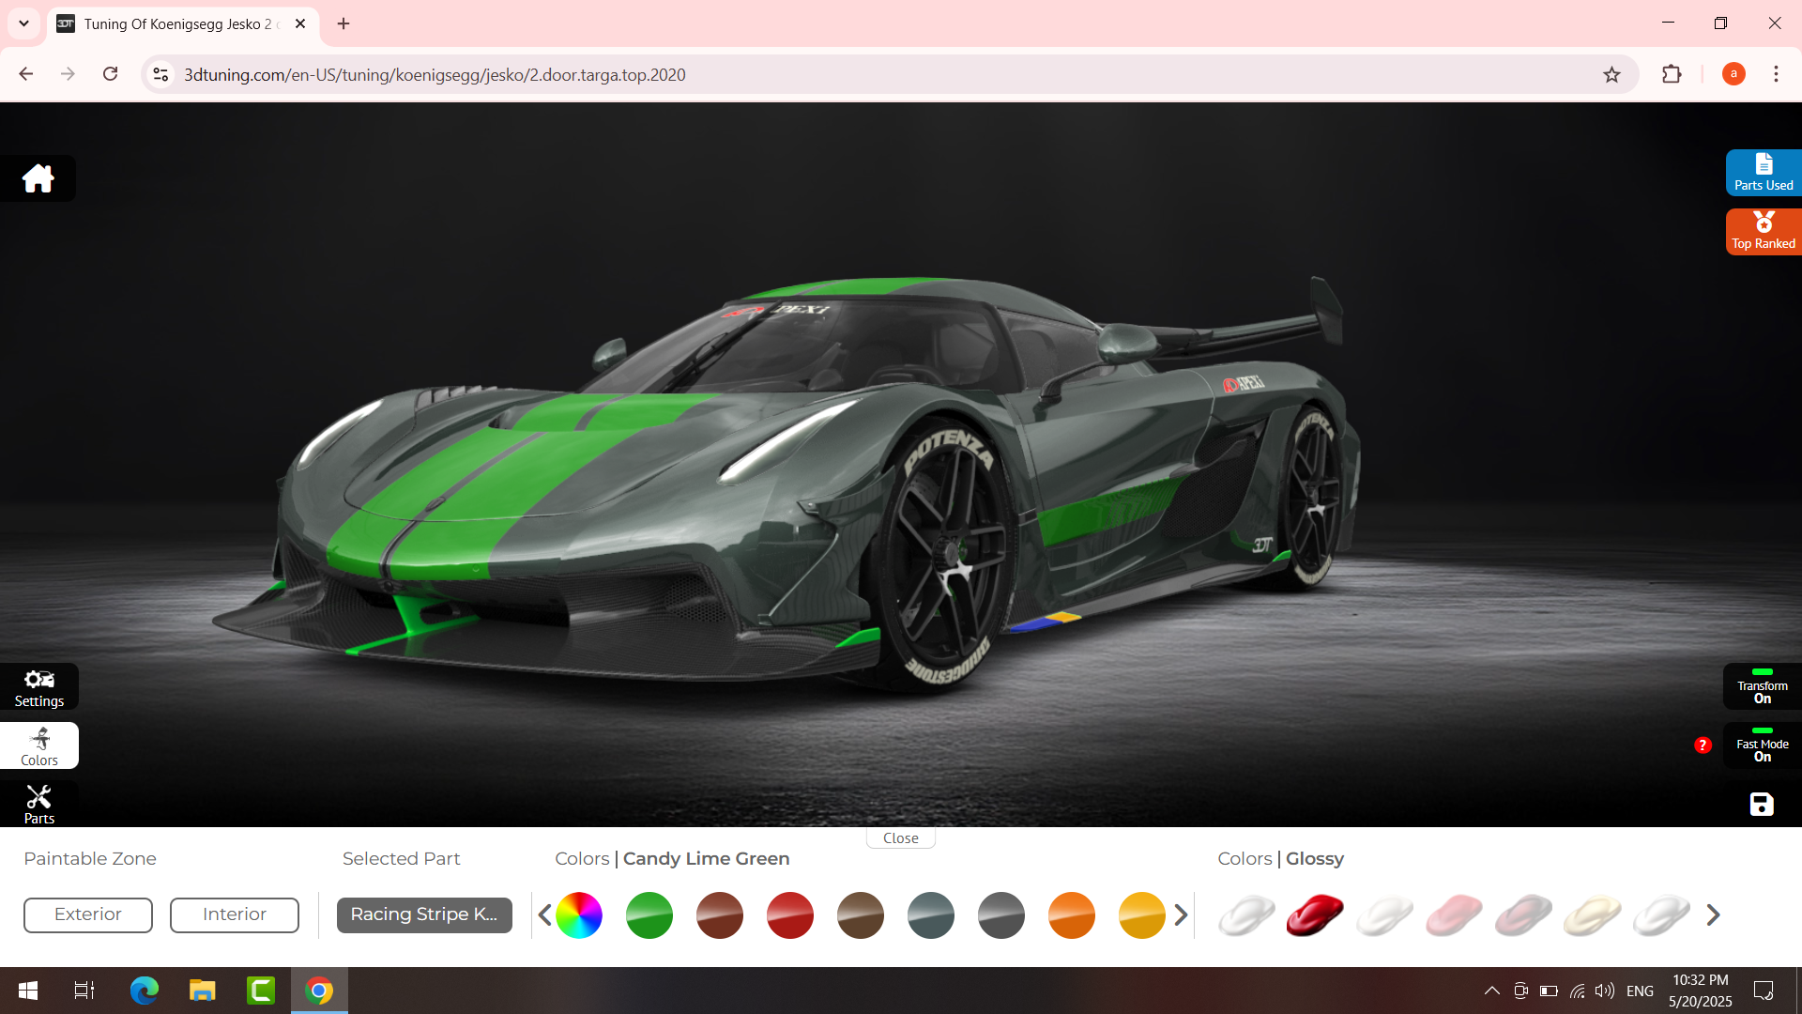Pick the green color swatch

pyautogui.click(x=649, y=914)
